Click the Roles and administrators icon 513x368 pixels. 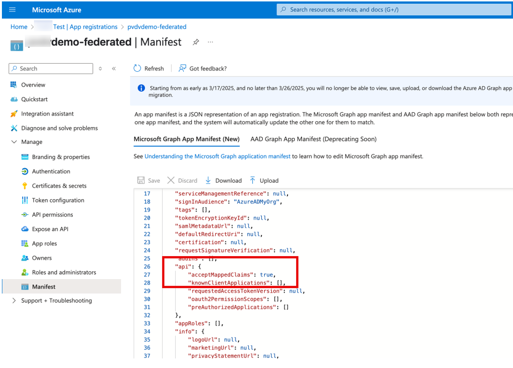(x=25, y=272)
